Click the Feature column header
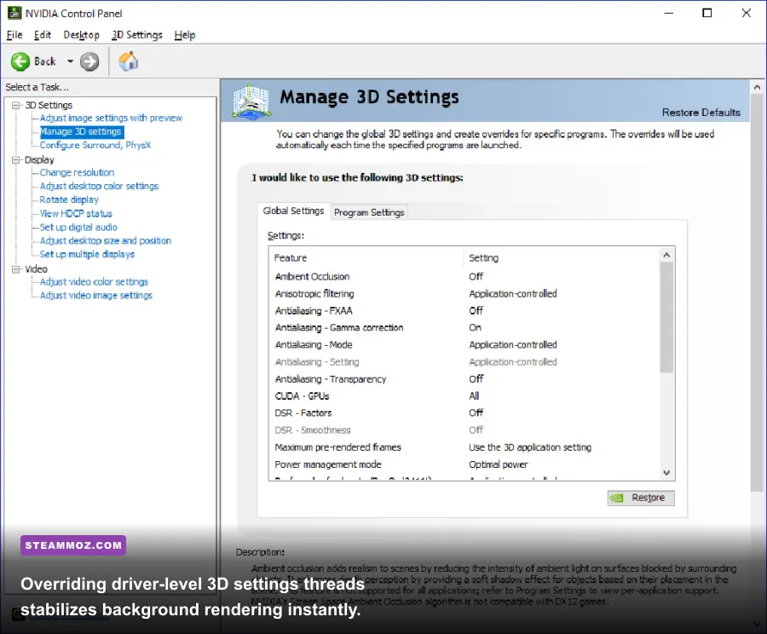Screen dimensions: 767x634 [366, 258]
